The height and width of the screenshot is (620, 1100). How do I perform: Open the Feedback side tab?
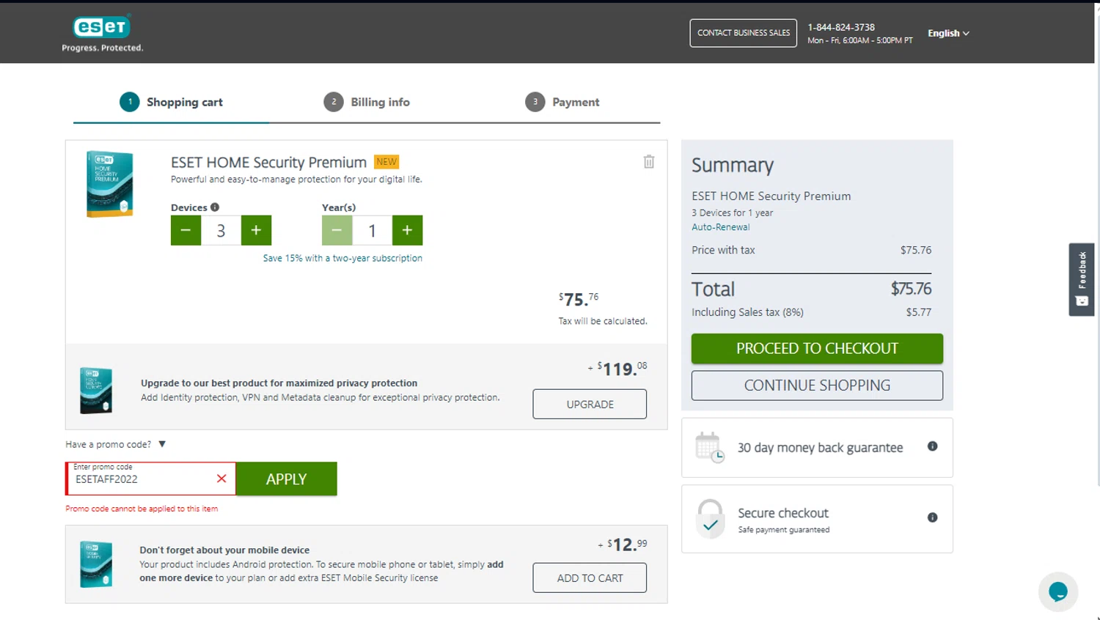[1082, 279]
